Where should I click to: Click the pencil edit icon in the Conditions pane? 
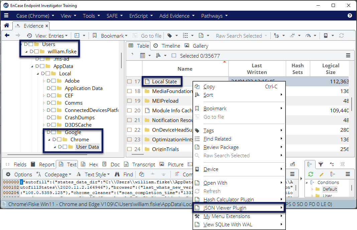[322, 174]
